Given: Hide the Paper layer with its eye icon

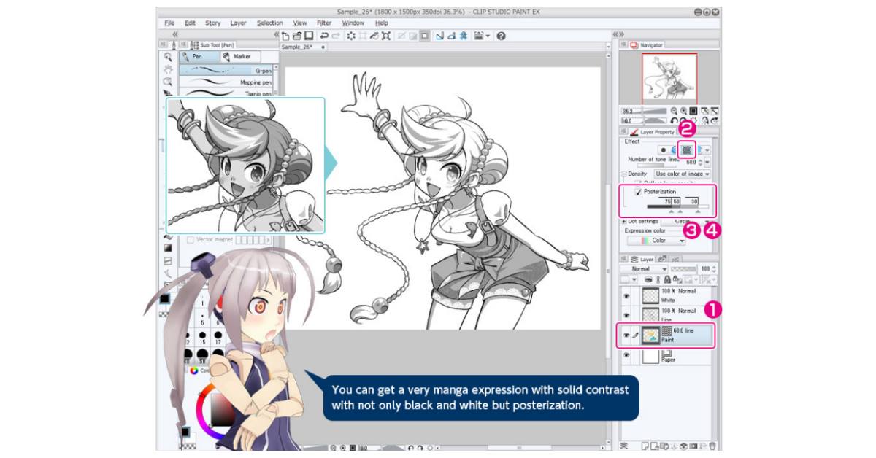Looking at the screenshot, I should click(x=626, y=354).
